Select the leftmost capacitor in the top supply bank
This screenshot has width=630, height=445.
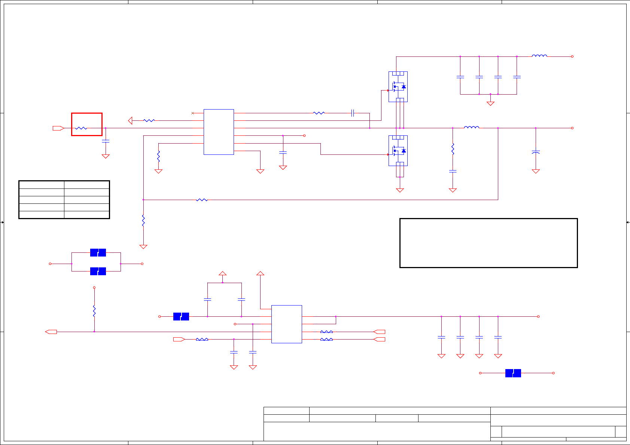click(460, 77)
